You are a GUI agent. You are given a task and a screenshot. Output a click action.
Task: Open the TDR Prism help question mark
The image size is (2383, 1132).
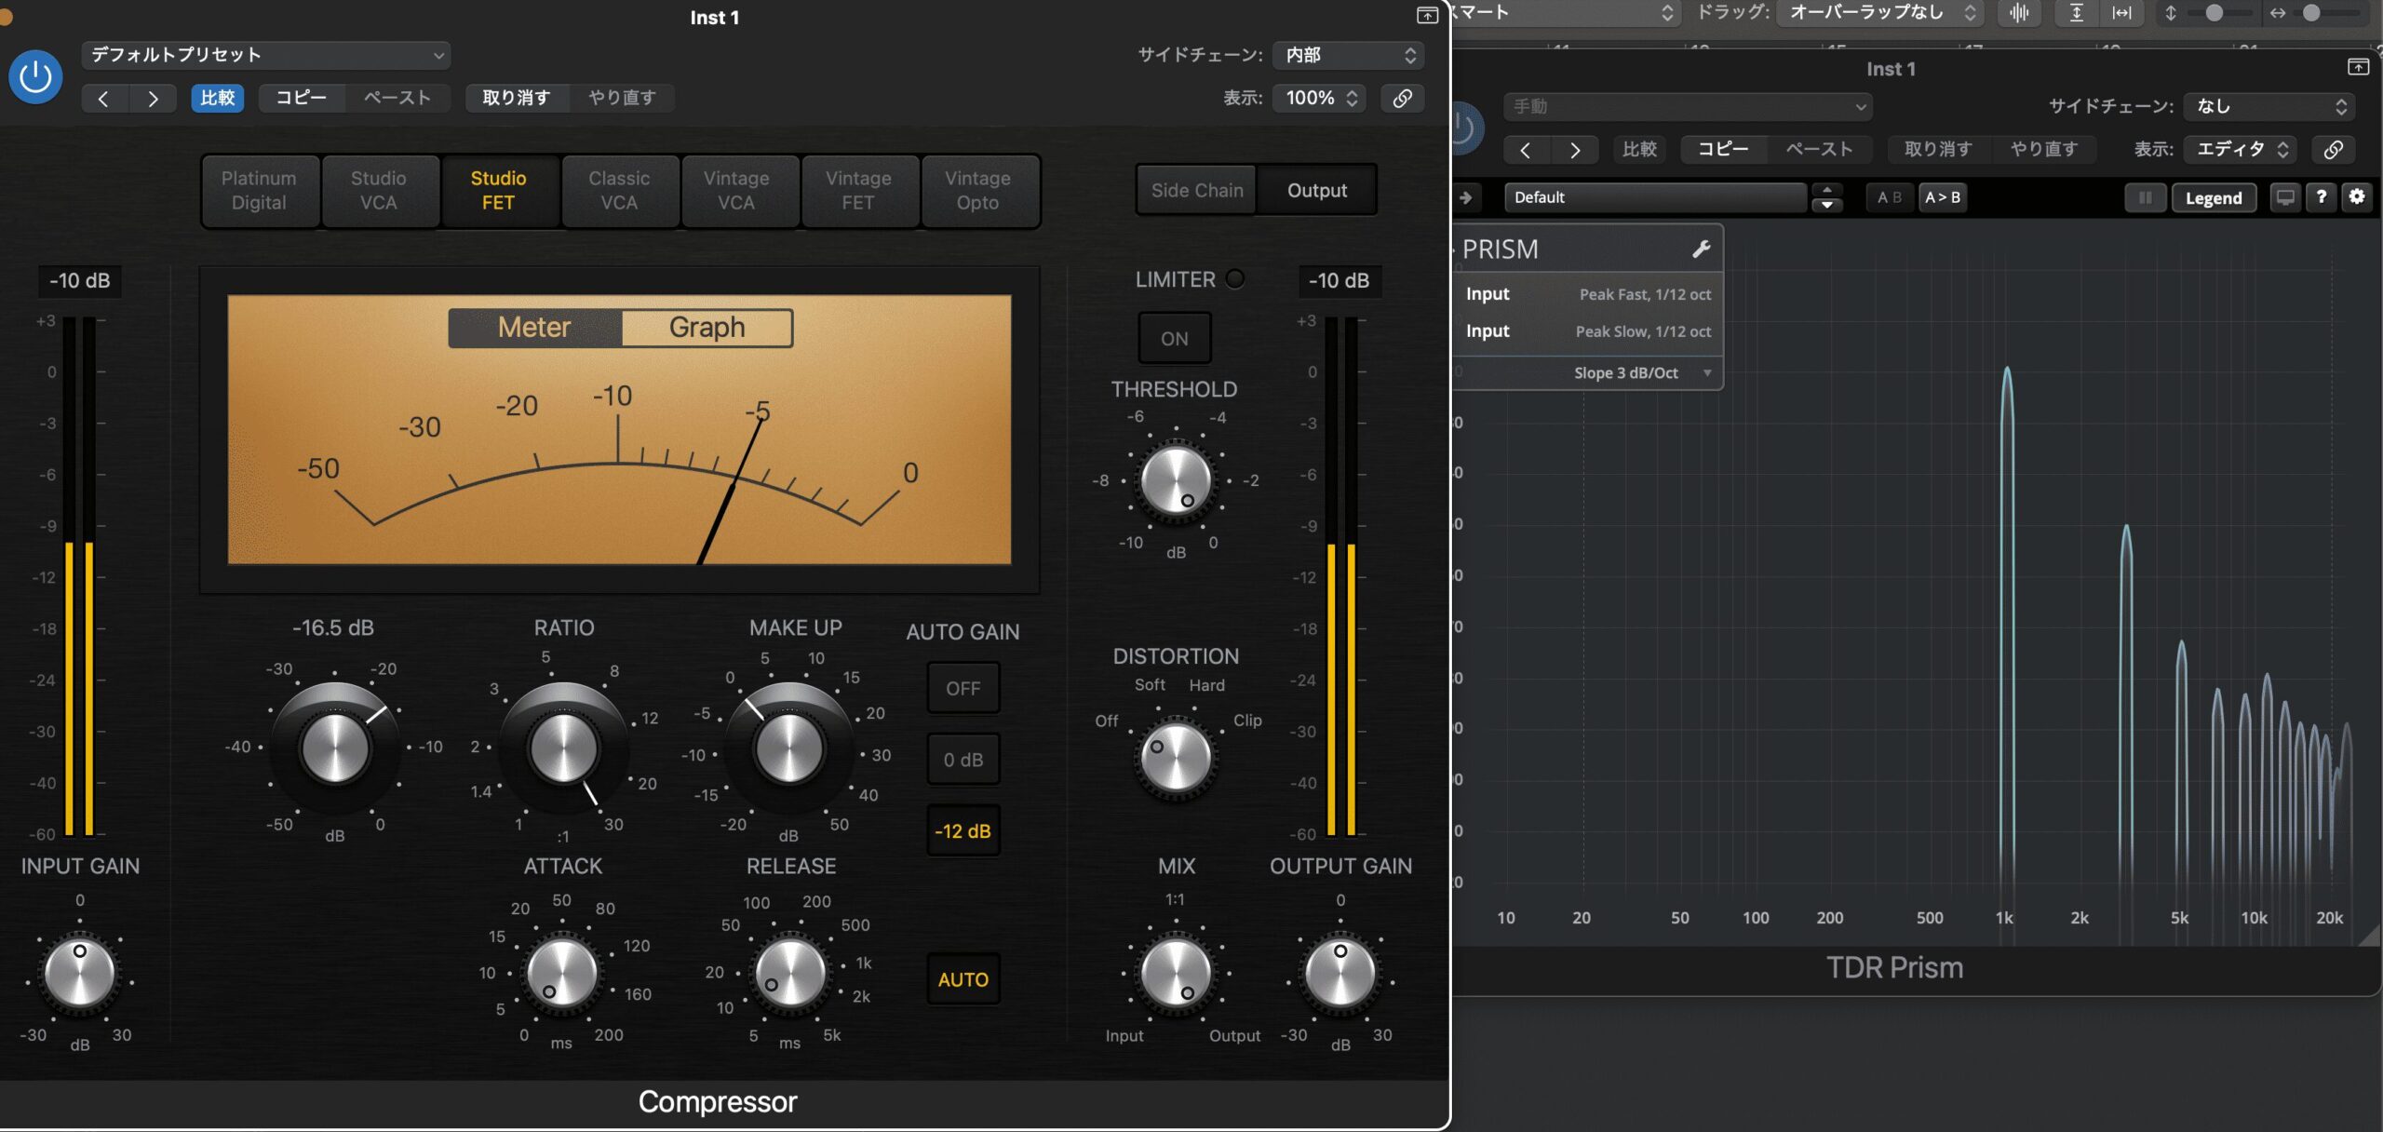coord(2321,196)
